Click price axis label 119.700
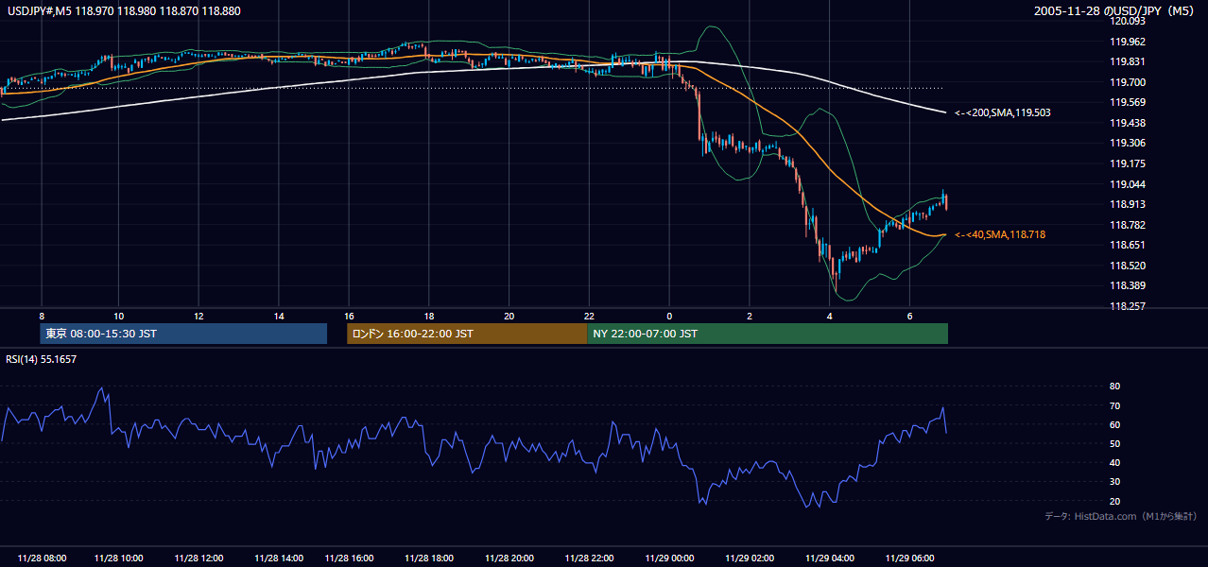The height and width of the screenshot is (567, 1208). point(1127,82)
